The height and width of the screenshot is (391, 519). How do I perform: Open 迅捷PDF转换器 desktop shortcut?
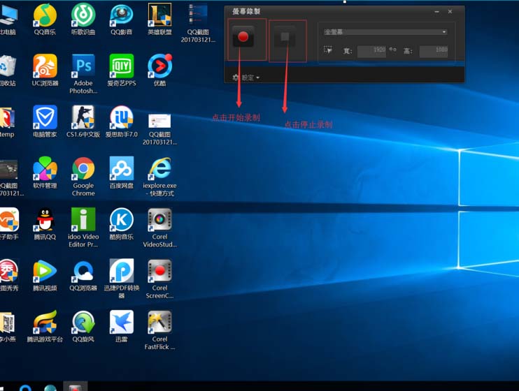coord(122,279)
